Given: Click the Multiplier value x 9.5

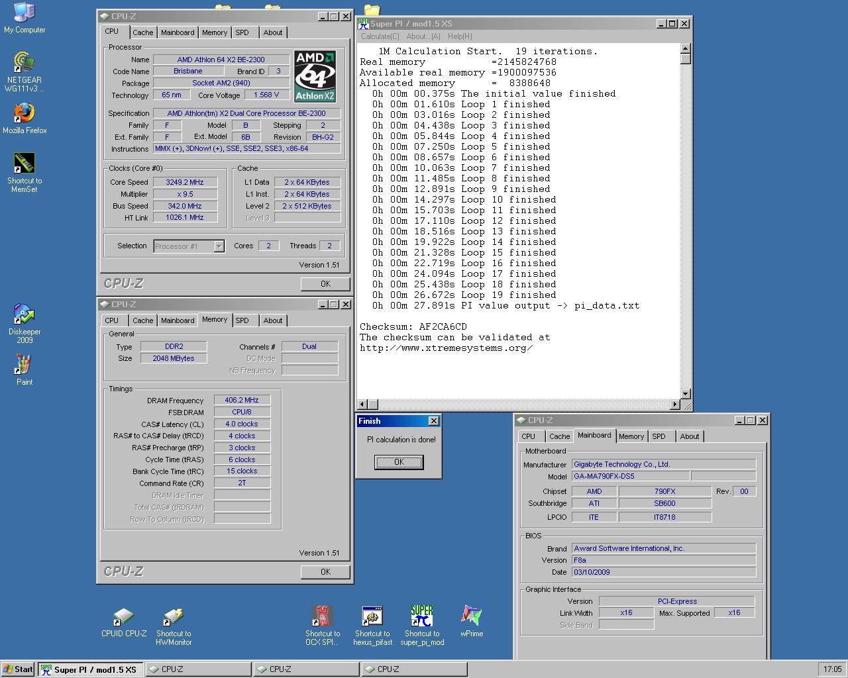Looking at the screenshot, I should click(x=185, y=194).
